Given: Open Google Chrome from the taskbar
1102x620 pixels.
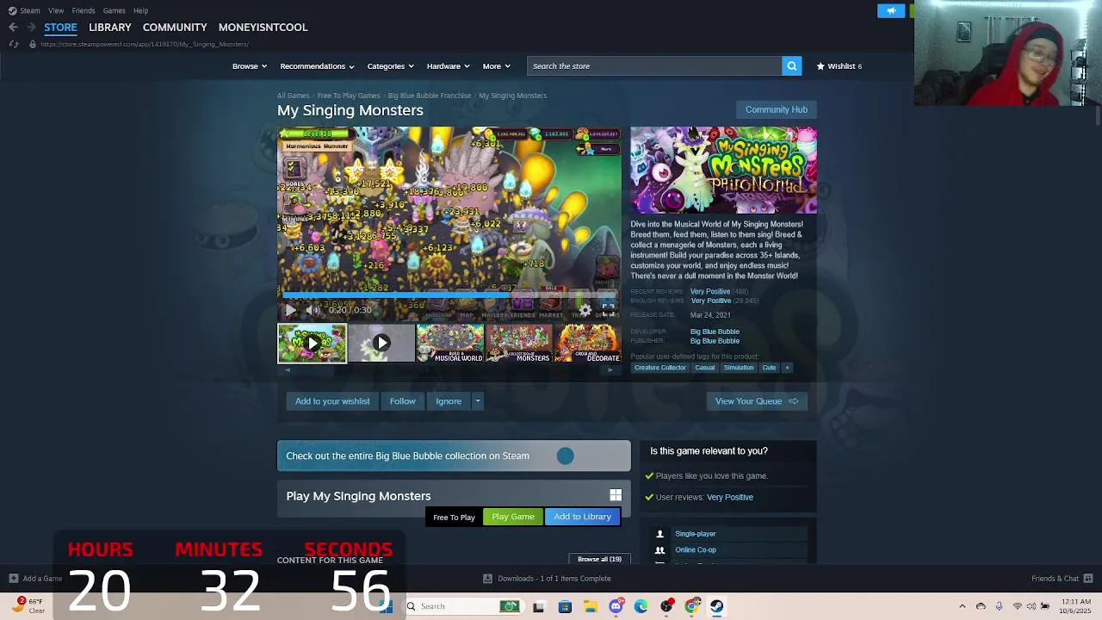Looking at the screenshot, I should tap(691, 606).
